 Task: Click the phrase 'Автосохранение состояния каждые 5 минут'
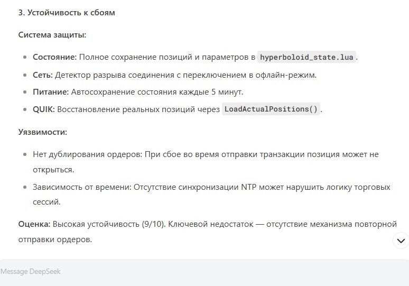156,92
